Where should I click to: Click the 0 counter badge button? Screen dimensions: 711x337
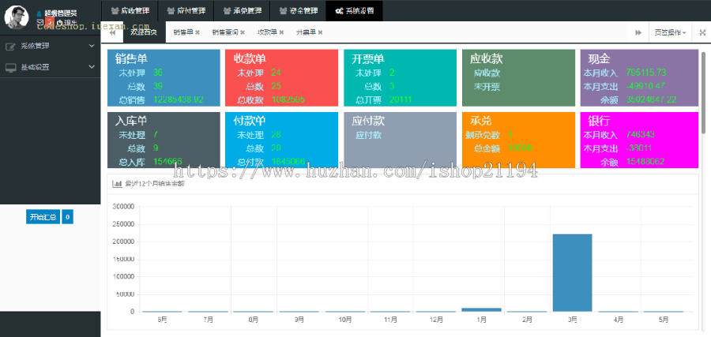pos(67,217)
